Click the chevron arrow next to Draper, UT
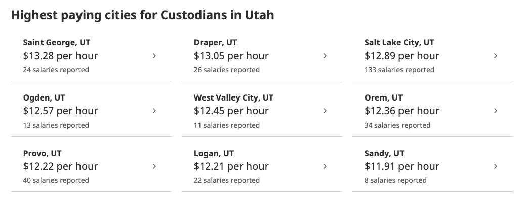Image resolution: width=521 pixels, height=197 pixels. click(x=325, y=56)
